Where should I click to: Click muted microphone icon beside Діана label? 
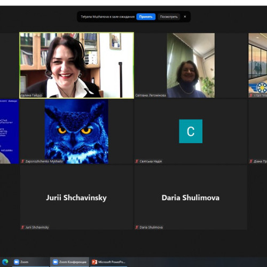point(251,161)
